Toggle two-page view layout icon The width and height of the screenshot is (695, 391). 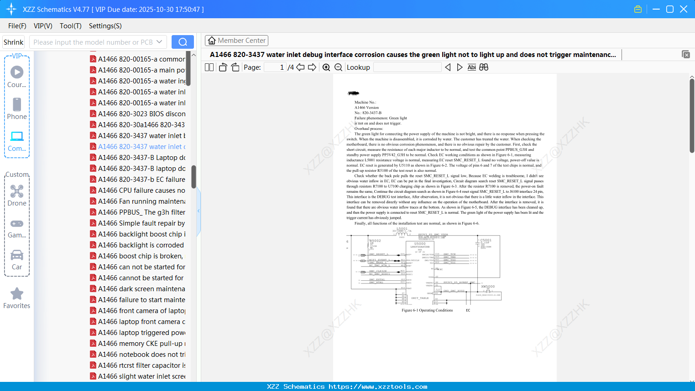(x=209, y=67)
